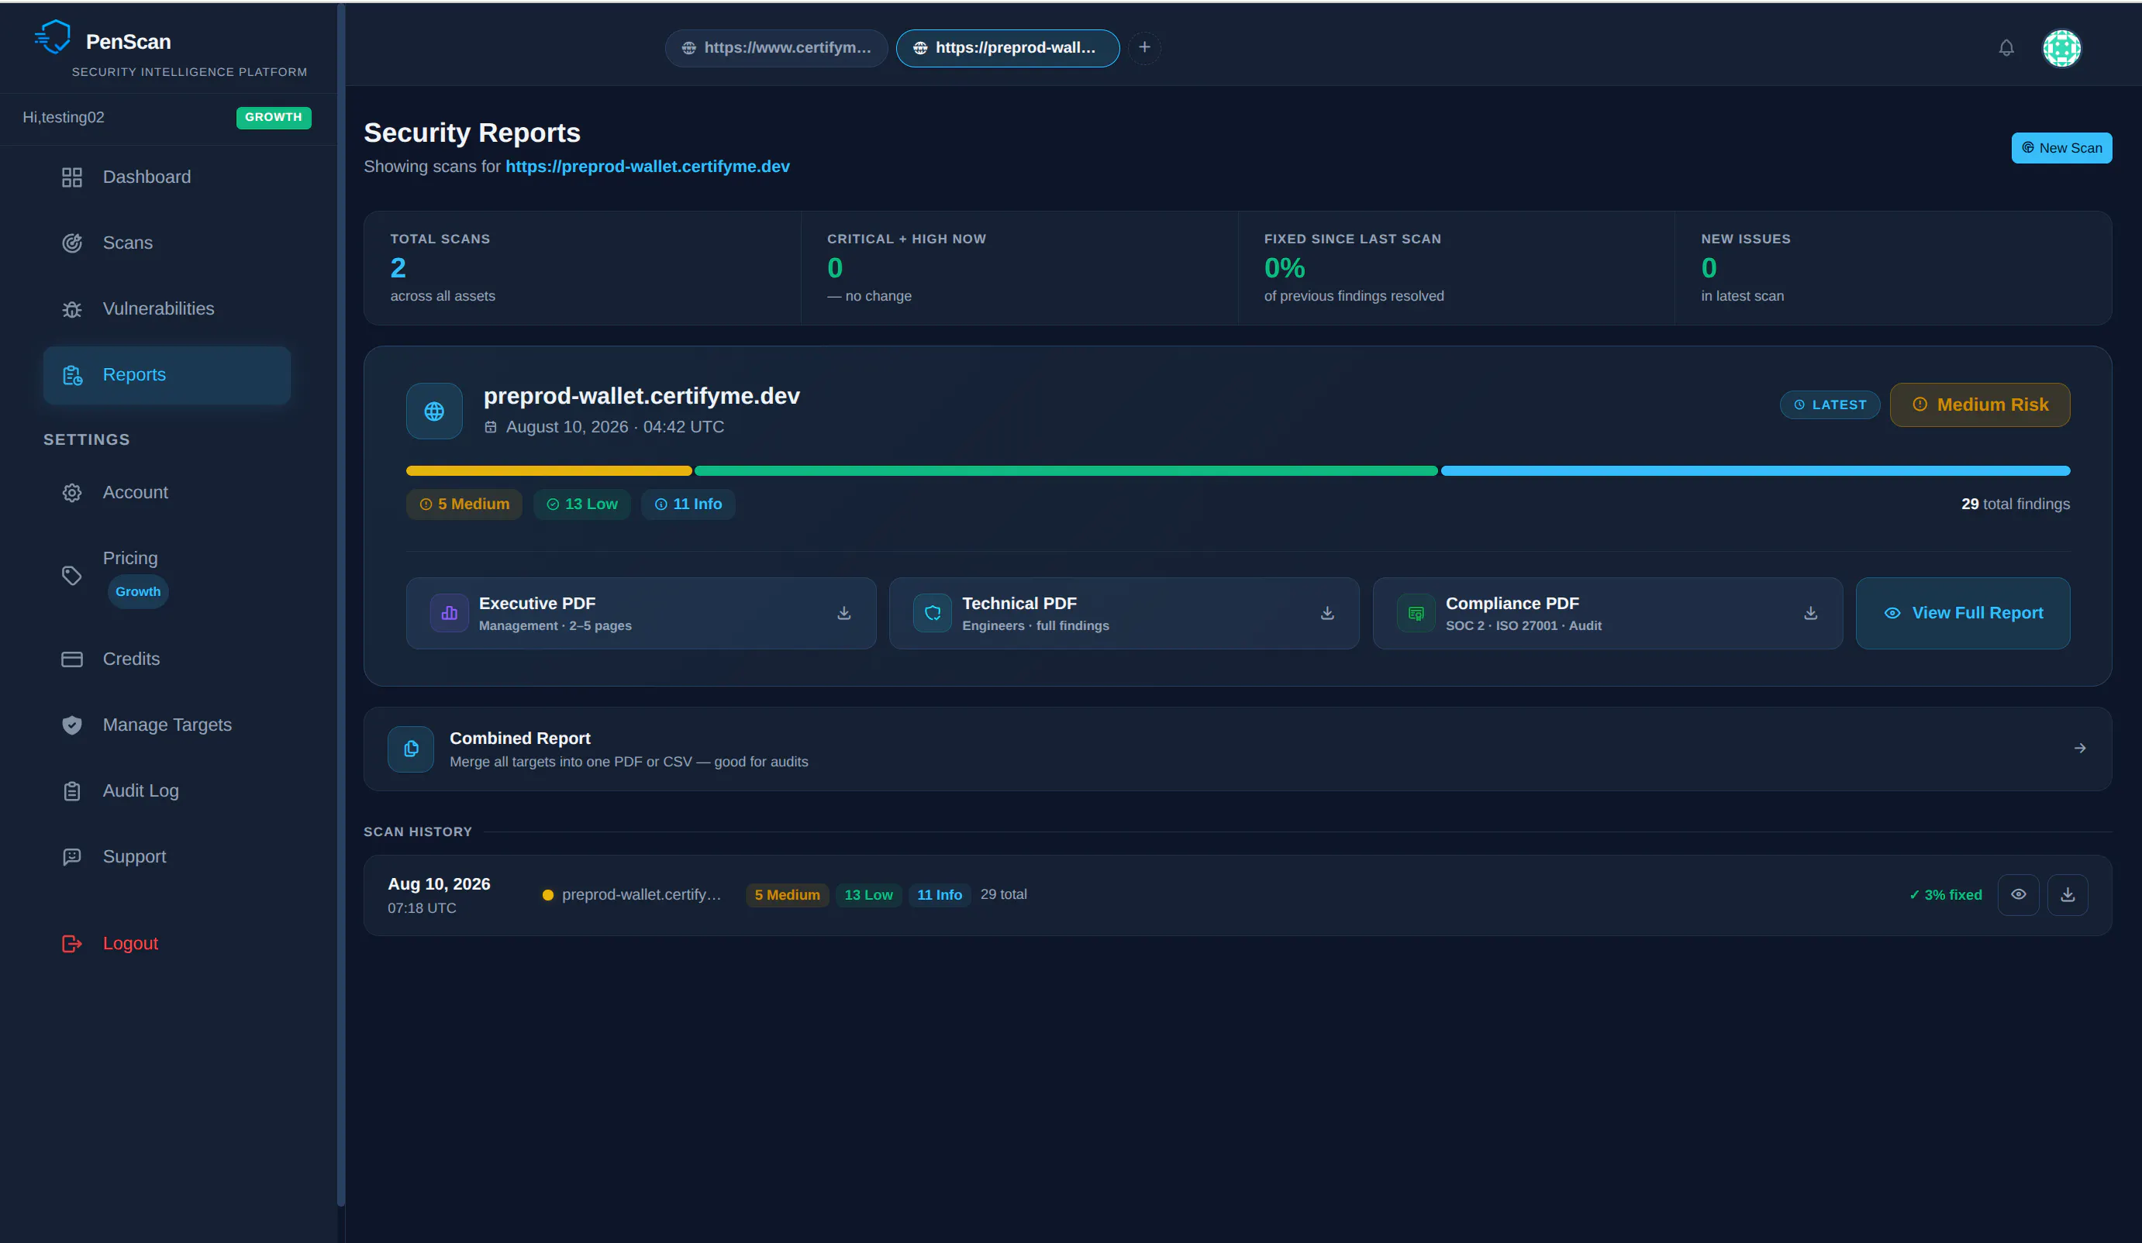Click the 13 Low chip in latest scan
The height and width of the screenshot is (1243, 2142).
click(x=581, y=504)
